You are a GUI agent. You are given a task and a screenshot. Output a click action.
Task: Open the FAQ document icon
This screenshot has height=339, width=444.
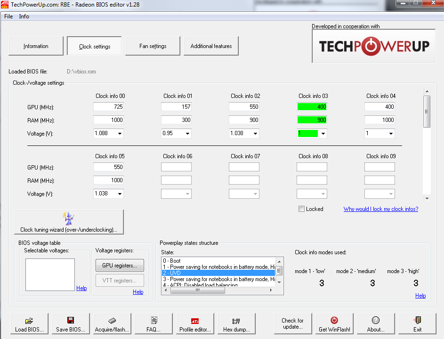(153, 321)
